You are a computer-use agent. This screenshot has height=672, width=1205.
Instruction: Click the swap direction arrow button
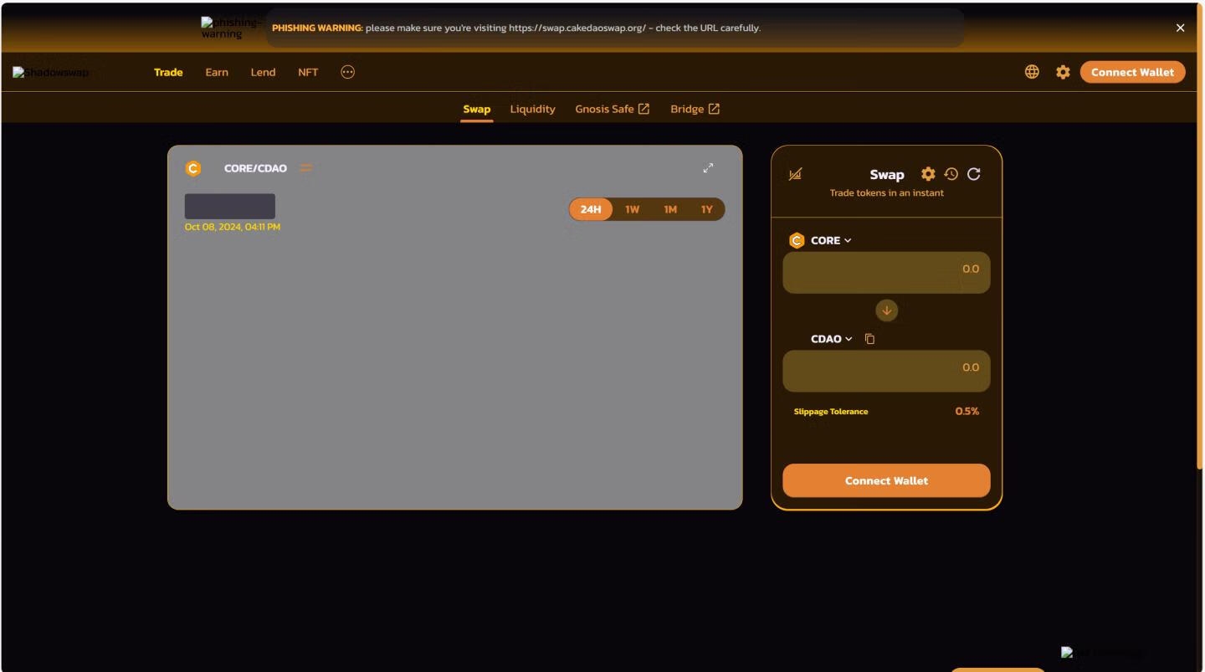pos(886,310)
